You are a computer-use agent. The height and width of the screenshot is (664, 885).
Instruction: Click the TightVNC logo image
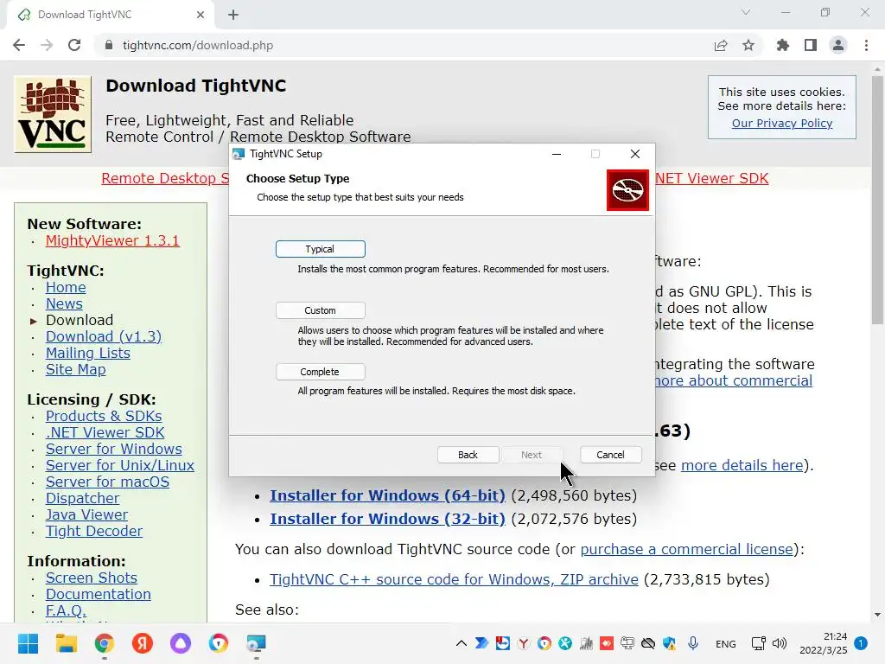point(53,114)
